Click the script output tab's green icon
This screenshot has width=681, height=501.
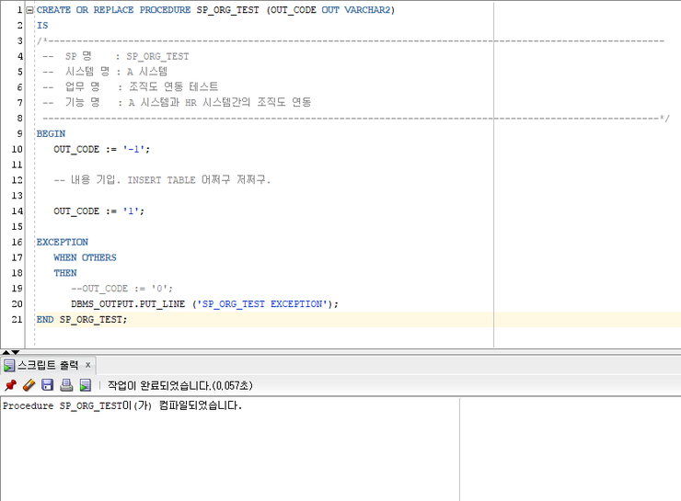click(9, 365)
